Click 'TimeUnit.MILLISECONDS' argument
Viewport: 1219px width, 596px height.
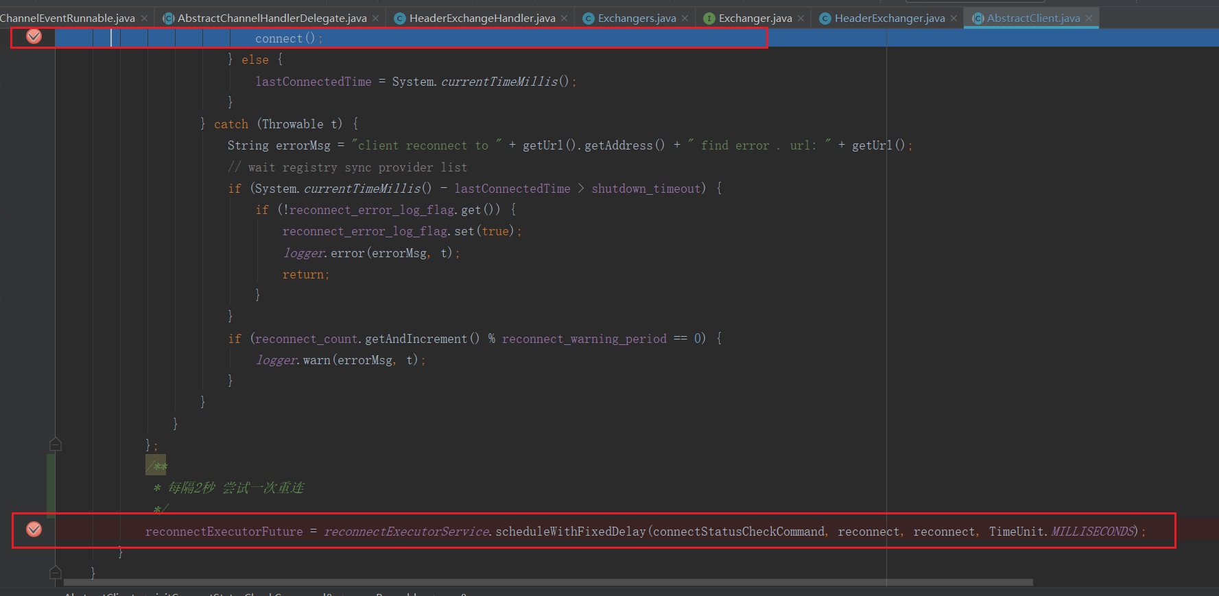pyautogui.click(x=1061, y=532)
